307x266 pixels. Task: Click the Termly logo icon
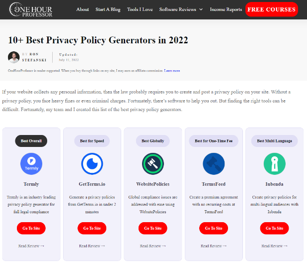coord(31,164)
